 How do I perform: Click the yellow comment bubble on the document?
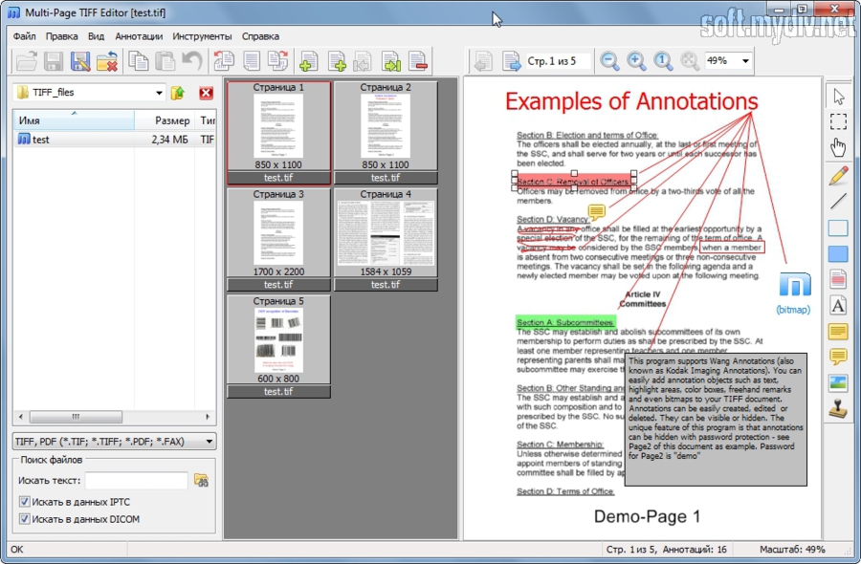tap(596, 212)
